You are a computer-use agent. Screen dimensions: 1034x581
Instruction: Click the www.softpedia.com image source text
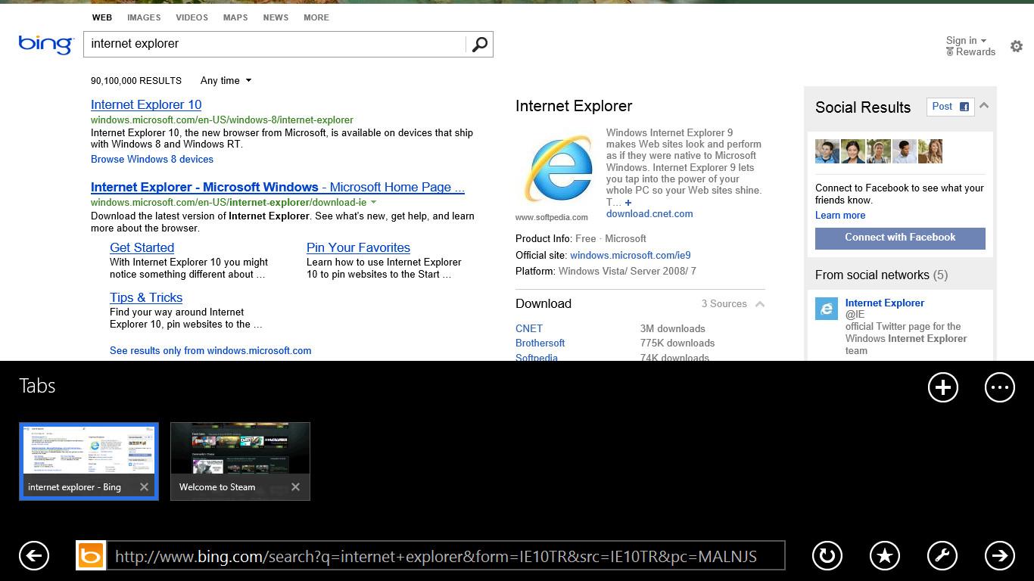[x=552, y=218]
